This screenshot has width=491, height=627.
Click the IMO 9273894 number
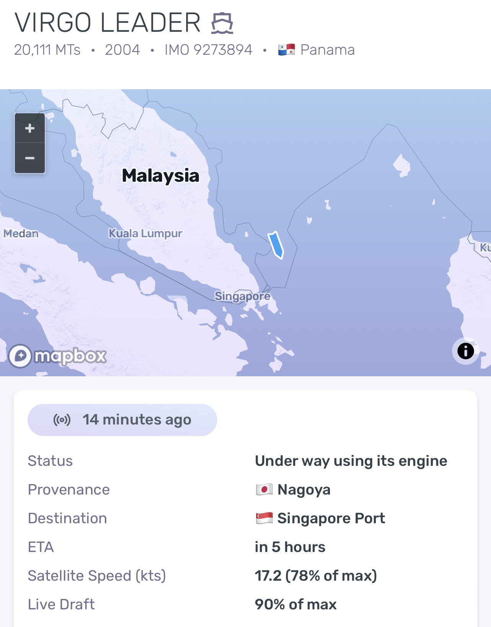208,50
